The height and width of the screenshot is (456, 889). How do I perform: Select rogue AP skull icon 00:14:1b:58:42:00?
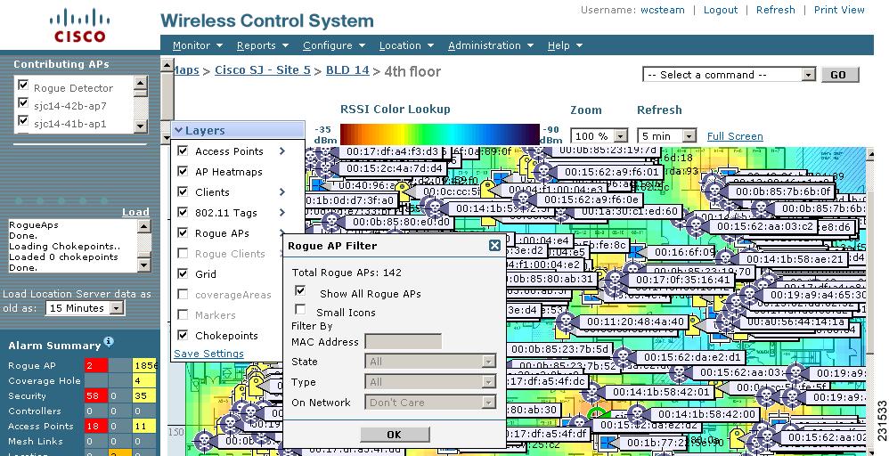[637, 413]
